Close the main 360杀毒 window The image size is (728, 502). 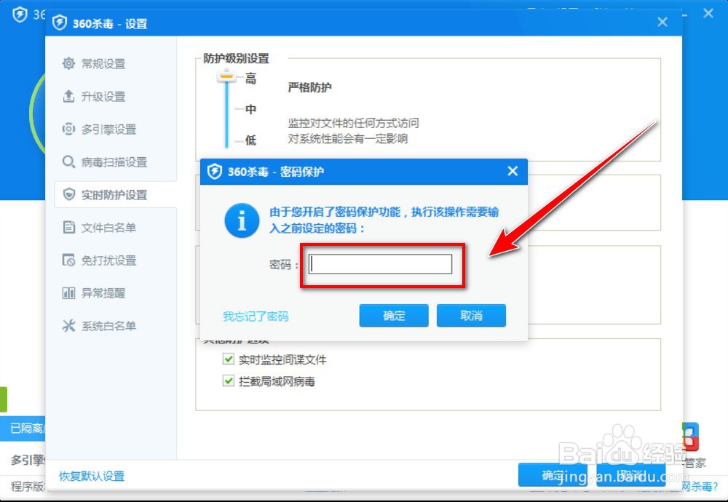click(x=708, y=13)
